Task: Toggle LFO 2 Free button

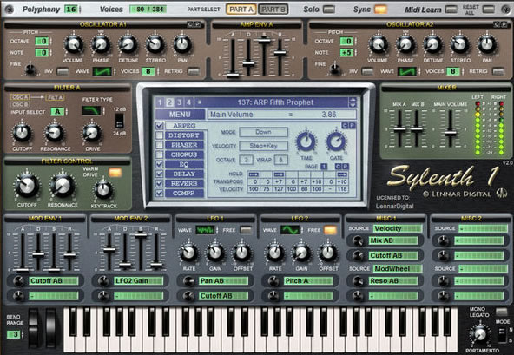Action: pyautogui.click(x=330, y=230)
